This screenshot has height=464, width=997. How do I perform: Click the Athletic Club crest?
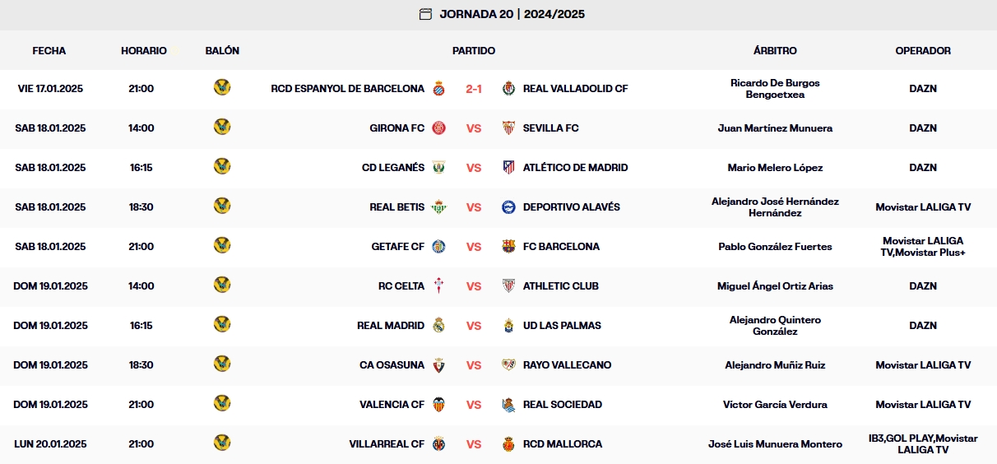tap(508, 286)
